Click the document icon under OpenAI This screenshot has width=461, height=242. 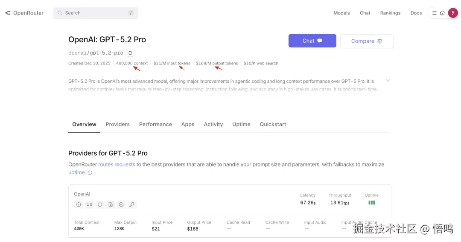111,204
